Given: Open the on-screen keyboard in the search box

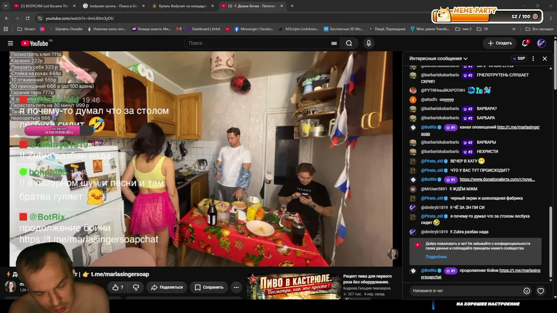Looking at the screenshot, I should 334,43.
